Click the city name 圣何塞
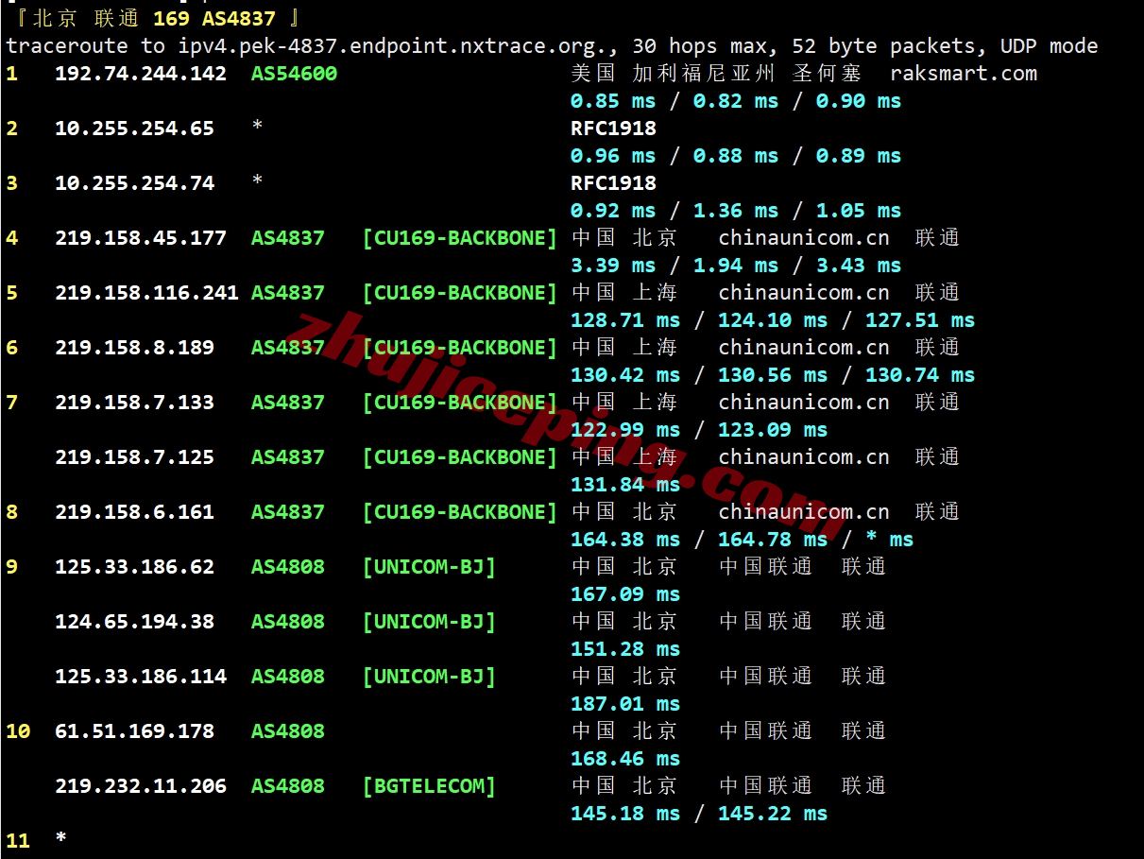Viewport: 1144px width, 859px height. (827, 74)
